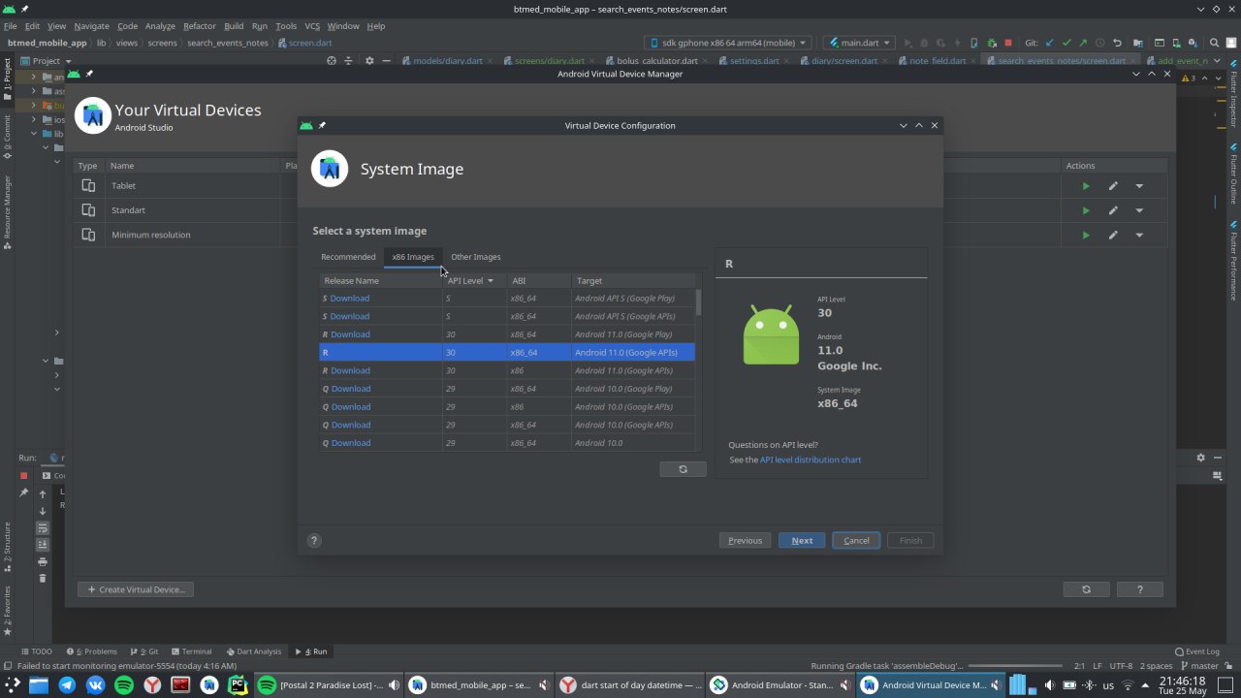Screen dimensions: 1241x698
Task: Open the Refactor menu
Action: coord(199,26)
